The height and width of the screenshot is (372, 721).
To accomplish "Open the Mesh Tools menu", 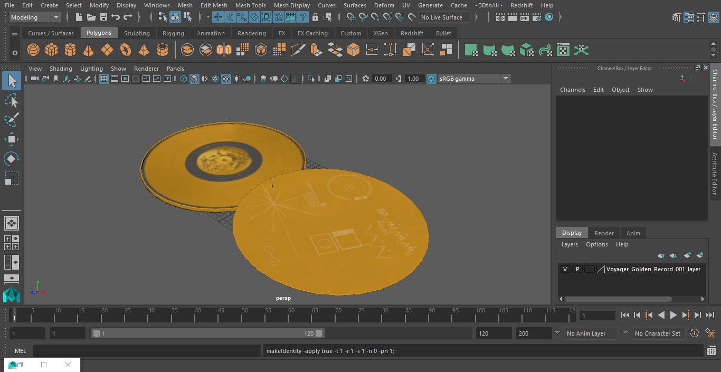I will click(x=250, y=5).
